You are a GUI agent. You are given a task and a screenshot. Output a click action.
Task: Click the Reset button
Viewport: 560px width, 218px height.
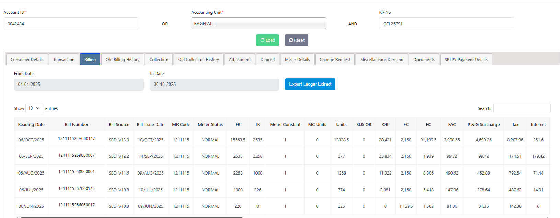tap(297, 40)
